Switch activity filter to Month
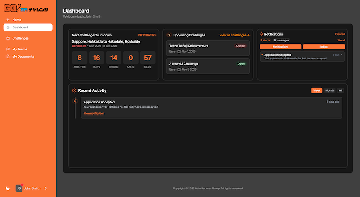The height and width of the screenshot is (197, 360). pyautogui.click(x=329, y=90)
